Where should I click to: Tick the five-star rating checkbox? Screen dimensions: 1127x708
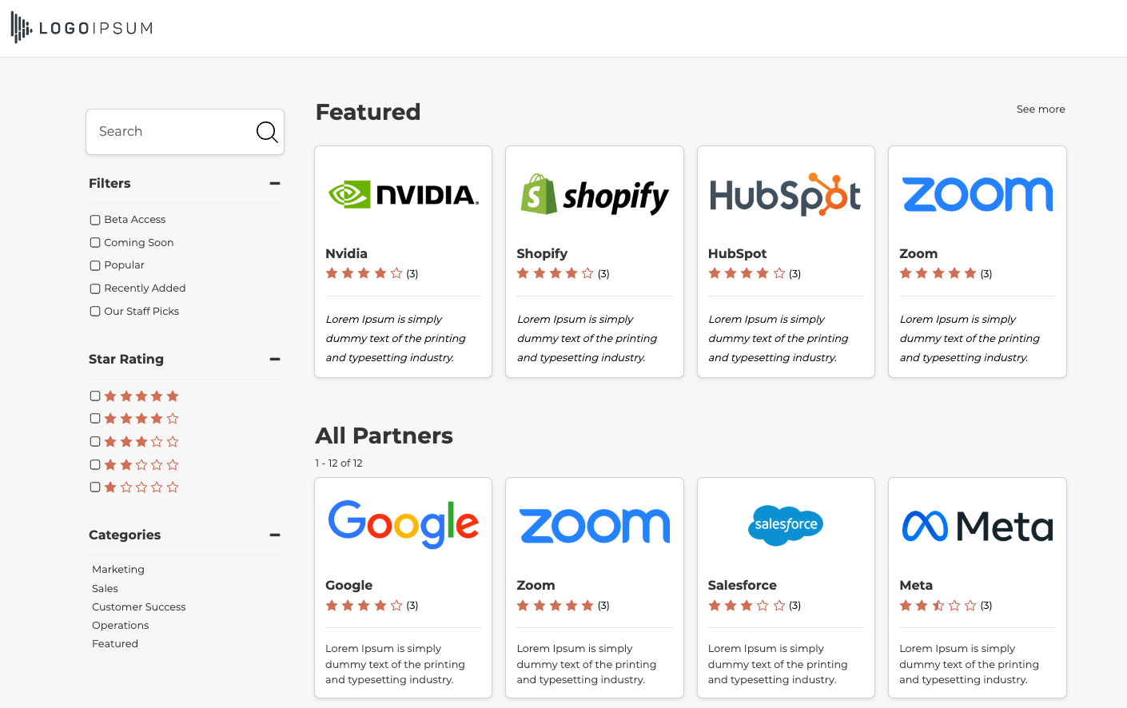95,396
